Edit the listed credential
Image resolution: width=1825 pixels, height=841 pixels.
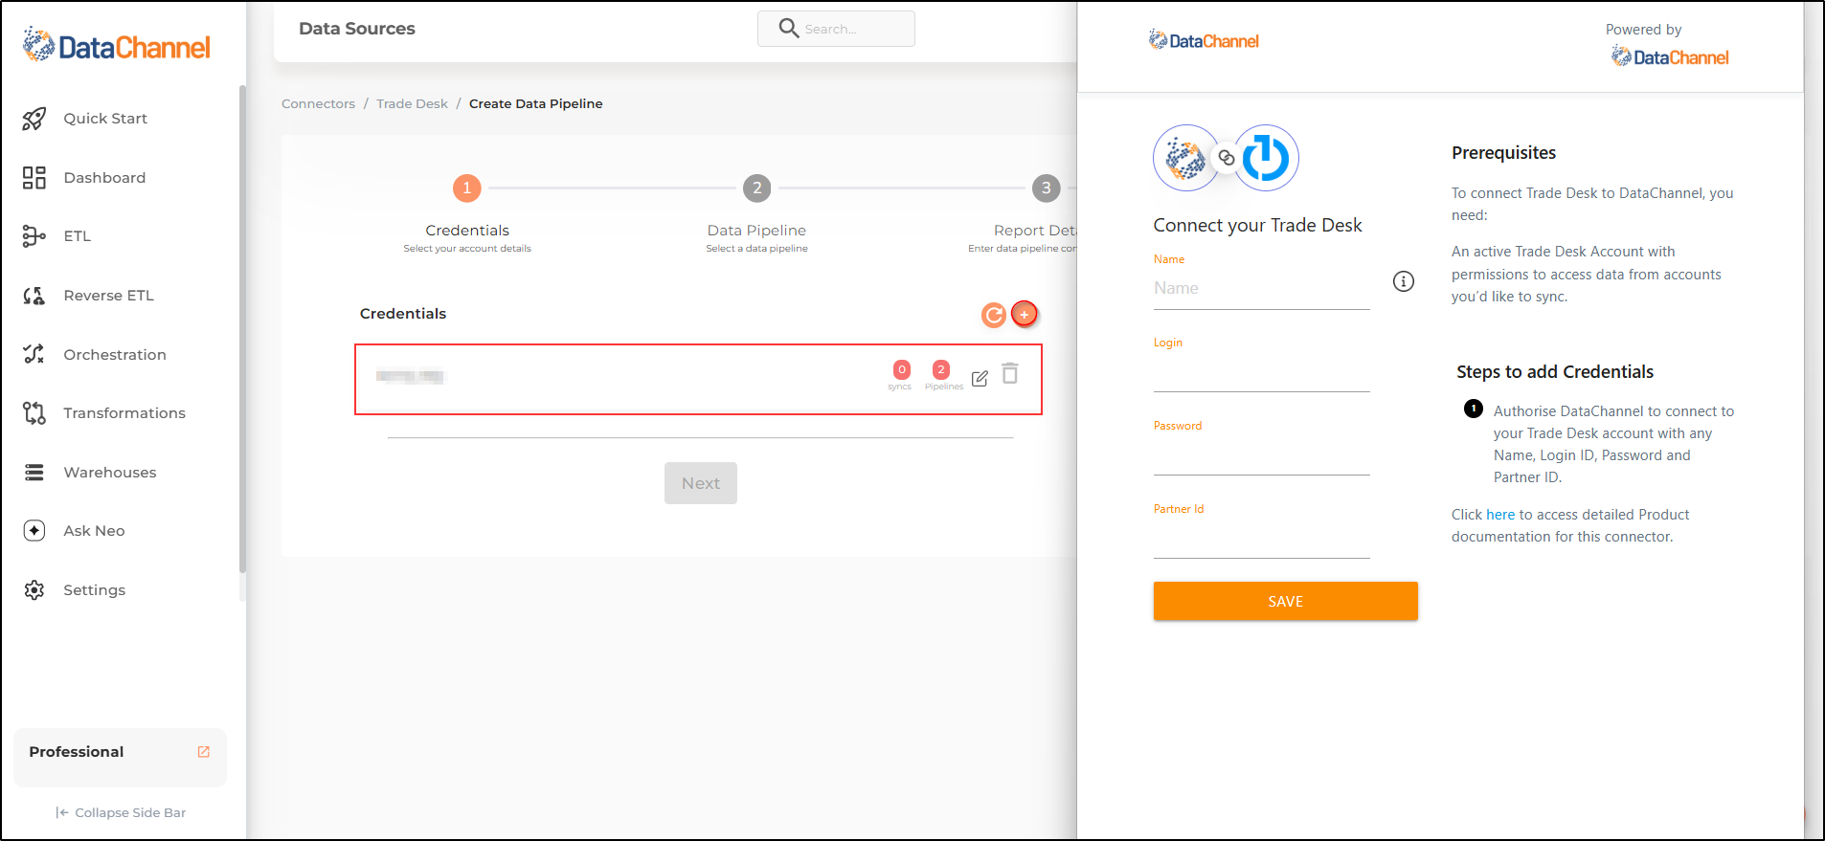pos(980,379)
